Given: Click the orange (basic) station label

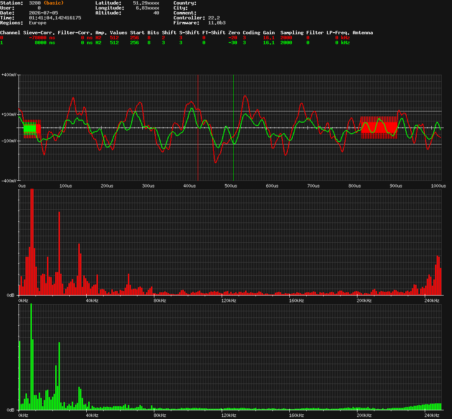Looking at the screenshot, I should click(54, 3).
